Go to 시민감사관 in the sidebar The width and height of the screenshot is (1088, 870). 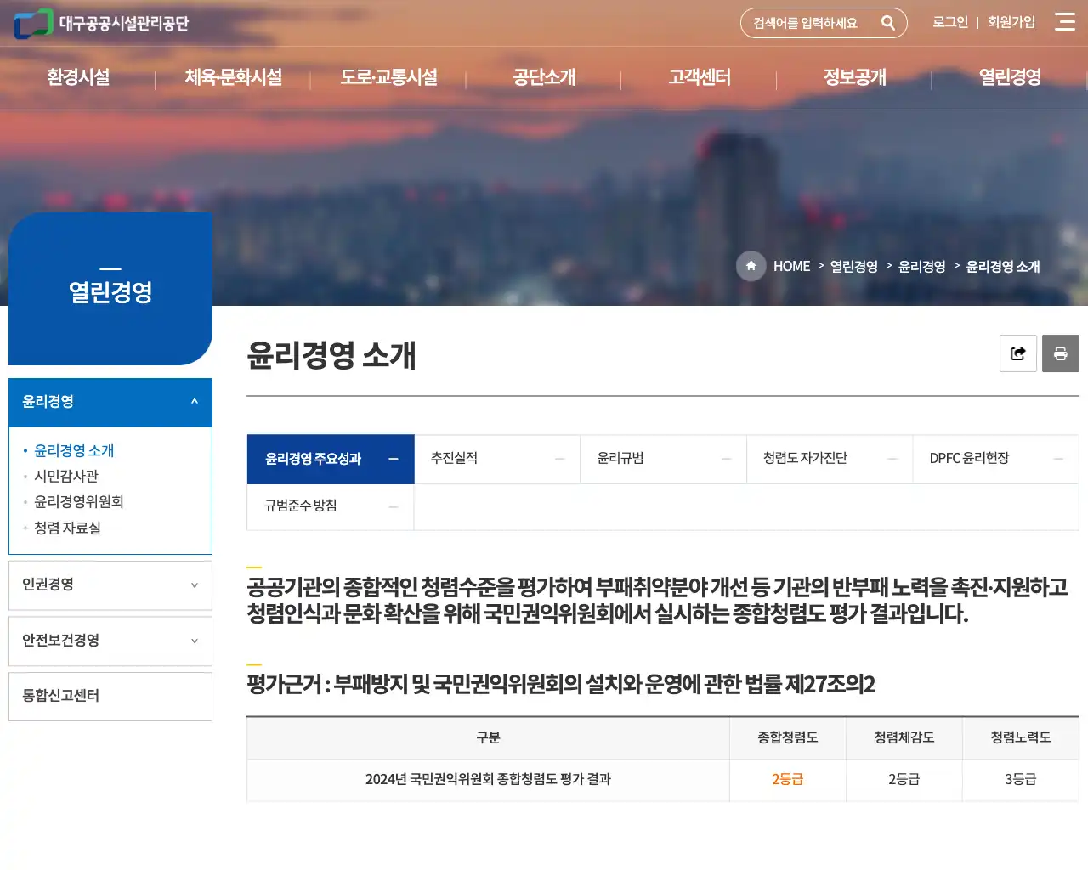pos(65,476)
